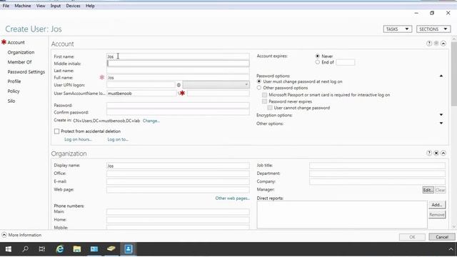Focus the Department field
The height and width of the screenshot is (257, 457).
click(377, 173)
